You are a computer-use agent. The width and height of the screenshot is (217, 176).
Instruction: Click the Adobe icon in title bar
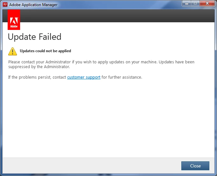tap(5, 4)
